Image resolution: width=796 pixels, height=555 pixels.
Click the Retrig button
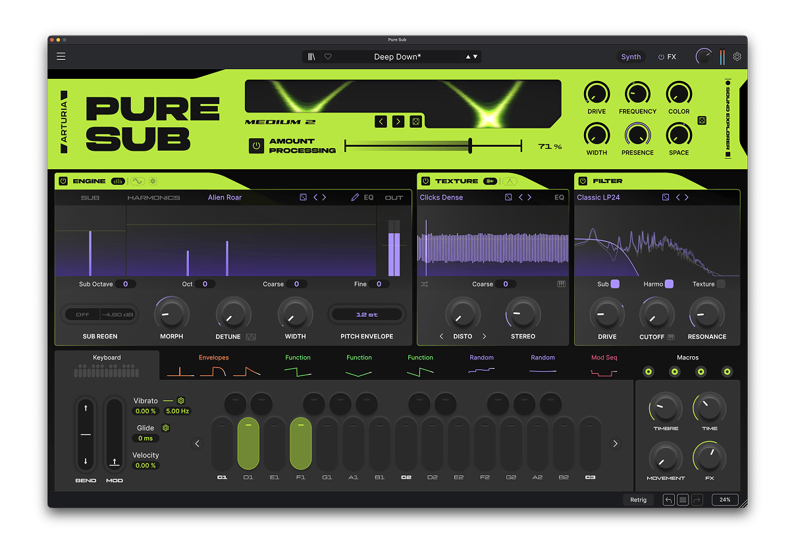click(638, 500)
